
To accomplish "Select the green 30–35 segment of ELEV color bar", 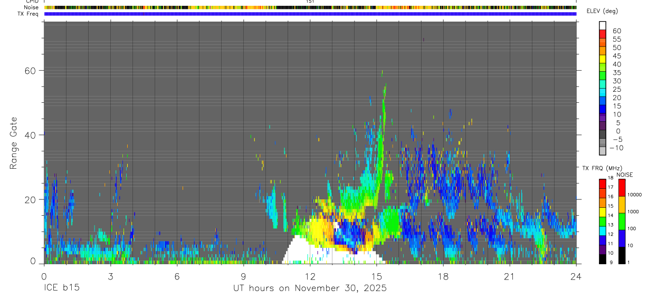I will (603, 76).
